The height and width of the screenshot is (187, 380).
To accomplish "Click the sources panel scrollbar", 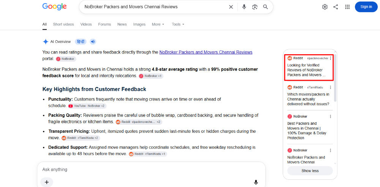I will 335,78.
